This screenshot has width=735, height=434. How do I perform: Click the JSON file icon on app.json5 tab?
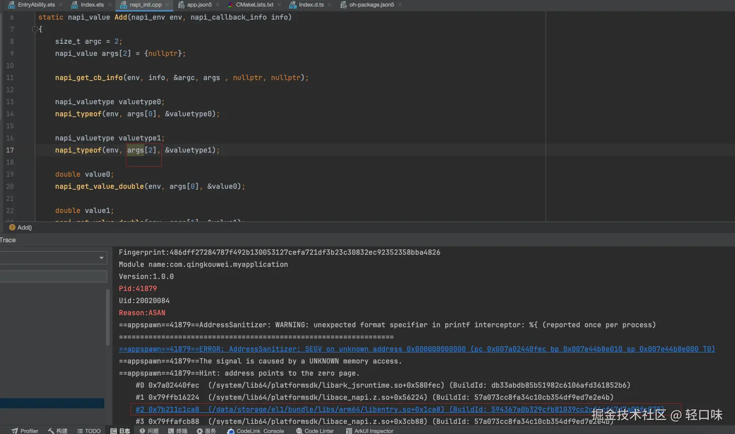pyautogui.click(x=181, y=5)
